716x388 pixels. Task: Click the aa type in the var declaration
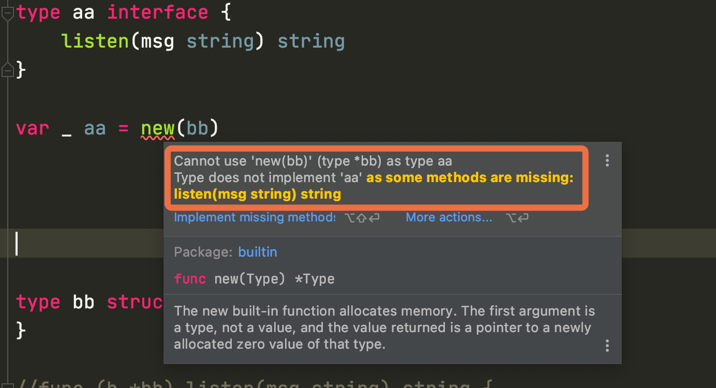click(x=95, y=128)
